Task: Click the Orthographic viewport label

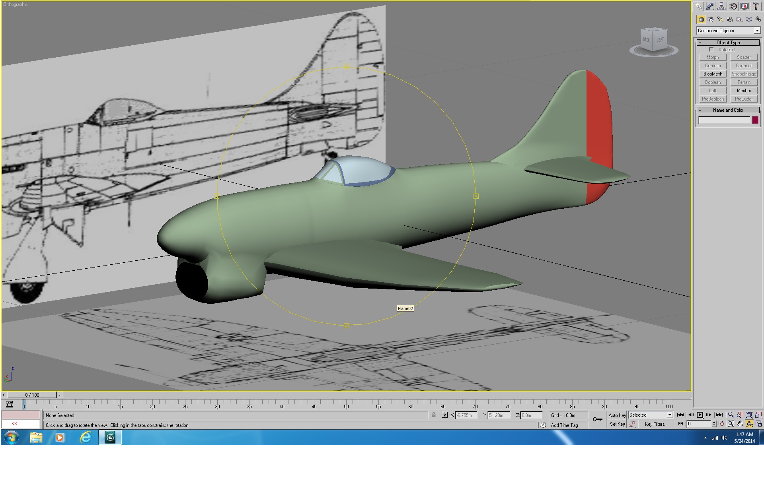Action: (x=16, y=4)
